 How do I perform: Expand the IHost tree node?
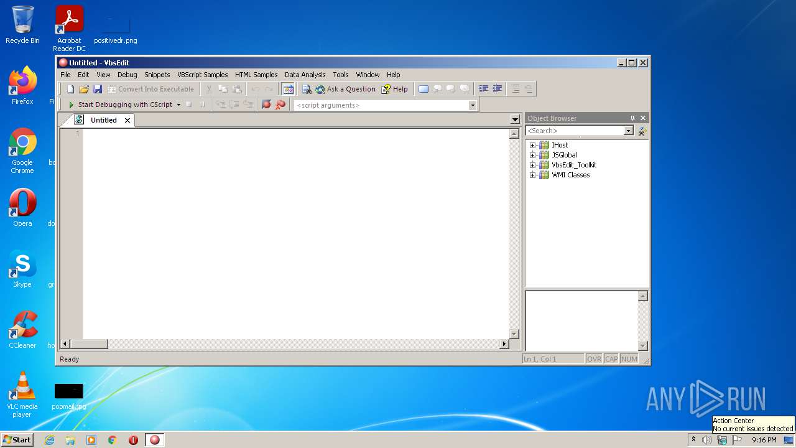[532, 145]
